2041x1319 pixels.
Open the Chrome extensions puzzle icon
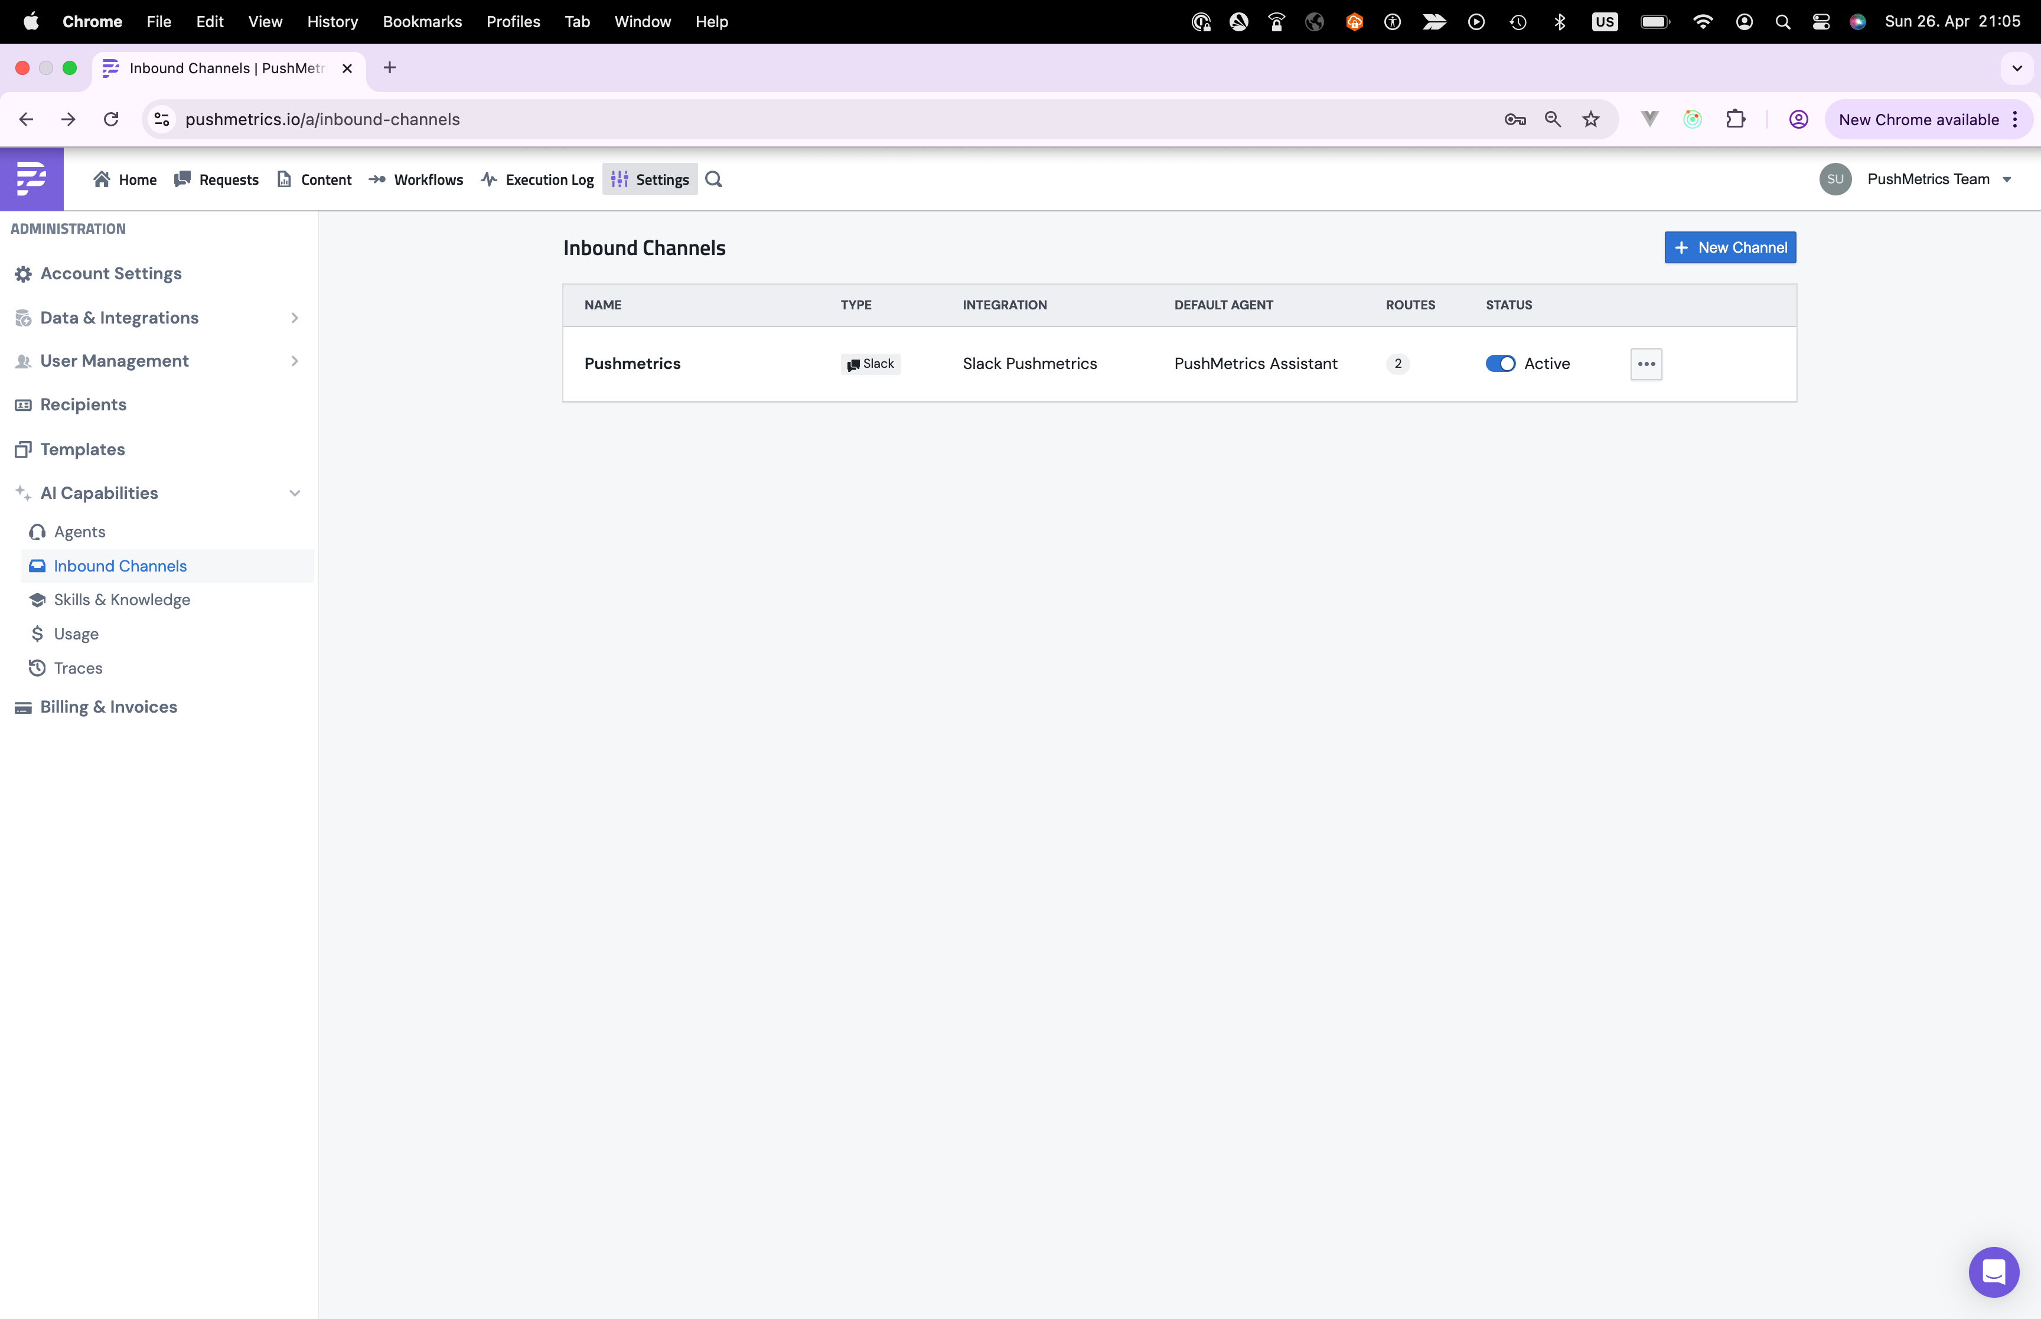point(1735,119)
